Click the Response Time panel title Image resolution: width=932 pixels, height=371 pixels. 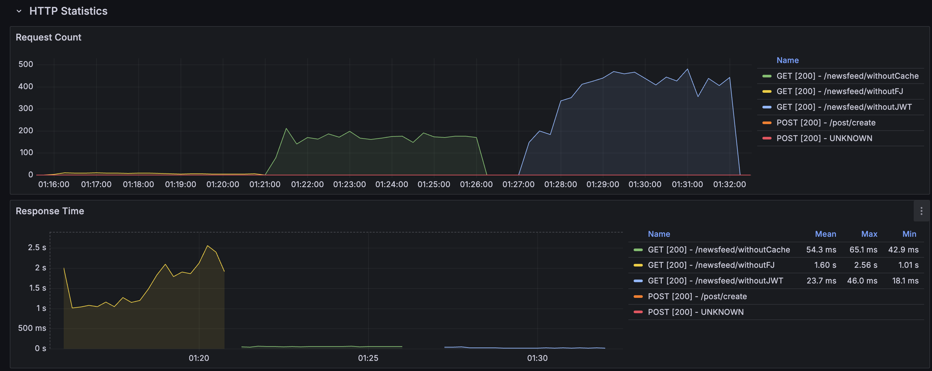(50, 211)
